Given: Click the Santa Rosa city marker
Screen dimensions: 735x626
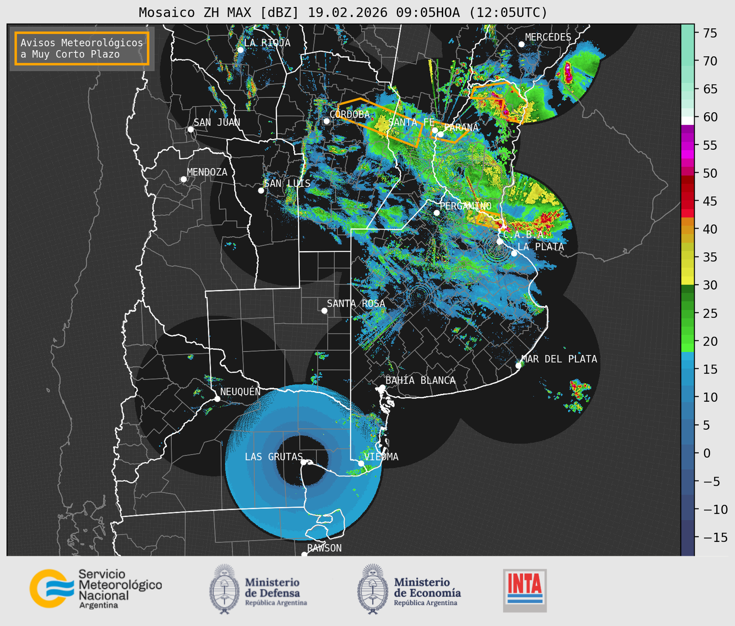Looking at the screenshot, I should [x=324, y=310].
